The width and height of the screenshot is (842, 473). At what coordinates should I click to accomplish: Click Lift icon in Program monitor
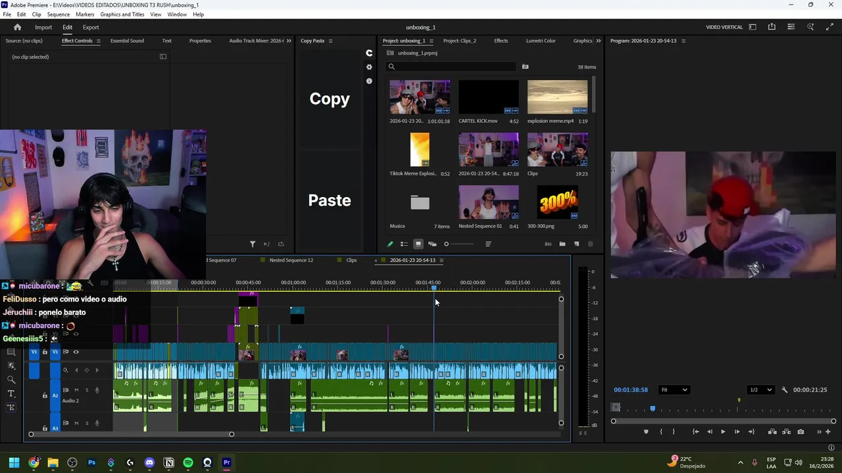click(x=772, y=432)
